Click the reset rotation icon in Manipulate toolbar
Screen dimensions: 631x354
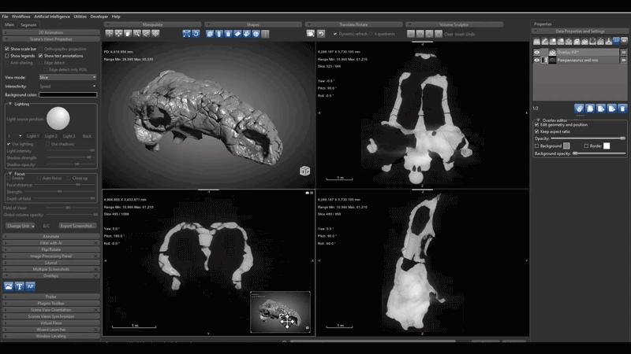(196, 34)
